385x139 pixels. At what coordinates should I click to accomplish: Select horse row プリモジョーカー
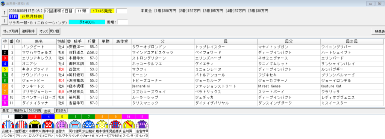tap(193, 92)
